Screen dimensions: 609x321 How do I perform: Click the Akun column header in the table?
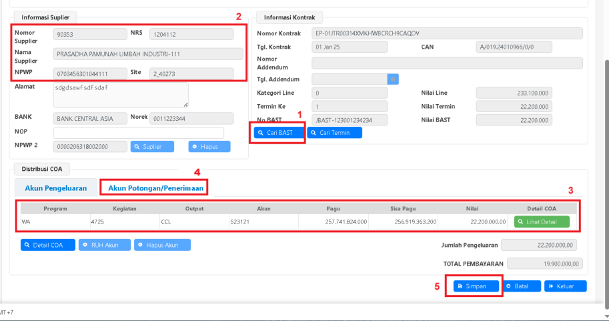(x=263, y=208)
